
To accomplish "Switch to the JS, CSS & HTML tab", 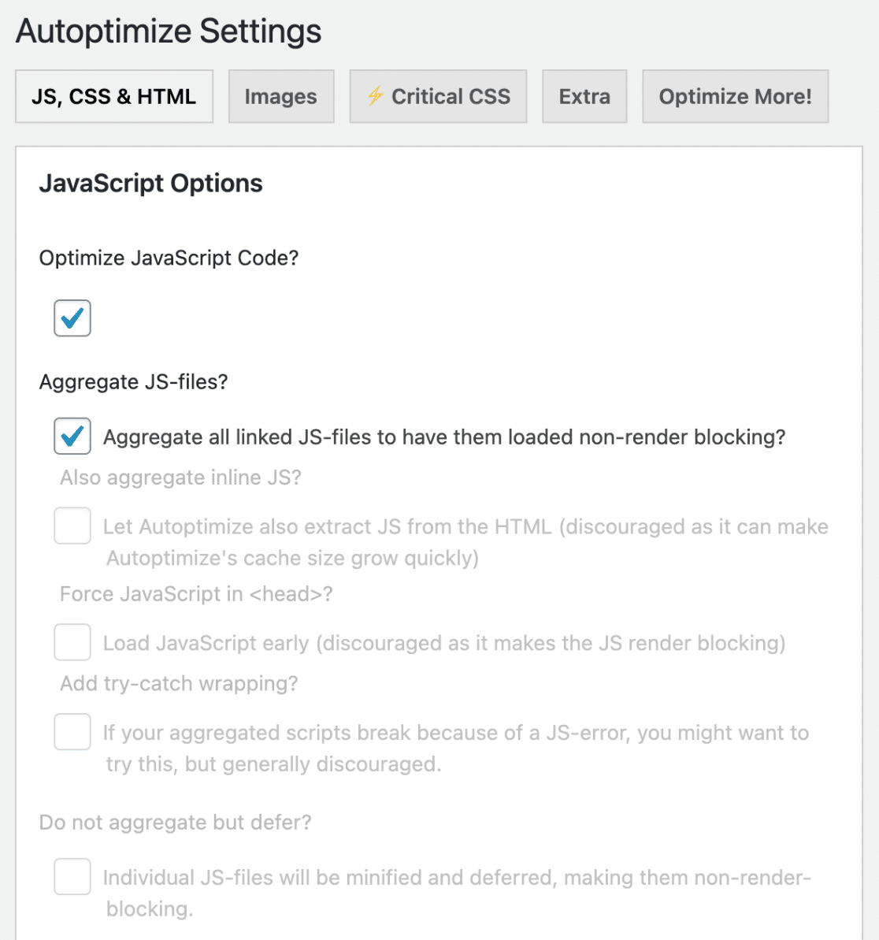I will click(114, 96).
